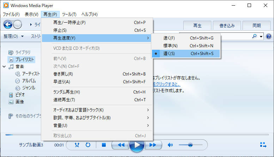Image resolution: width=274 pixels, height=157 pixels.
Task: Open the search options dropdown arrow
Action: (261, 37)
